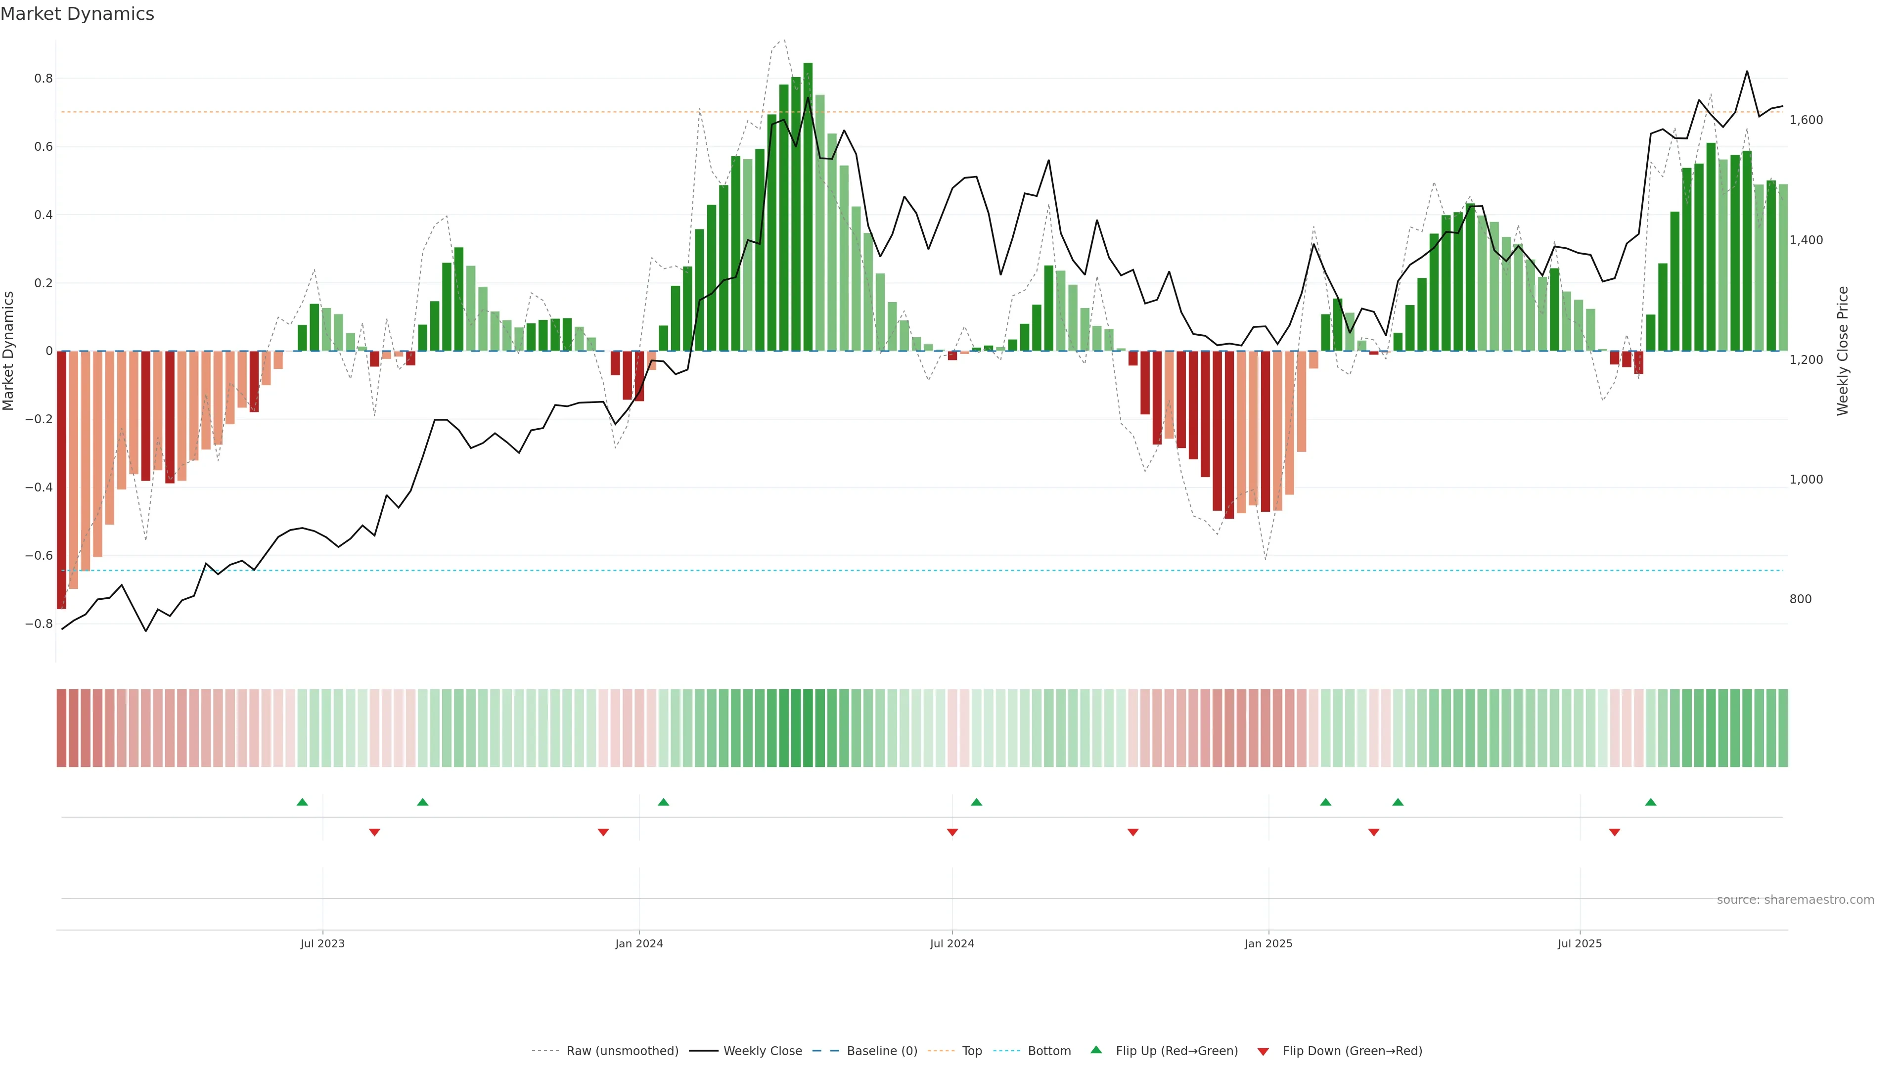Viewport: 1899px width, 1068px height.
Task: Click the leftmost dark red heat strip cell
Action: tap(61, 728)
